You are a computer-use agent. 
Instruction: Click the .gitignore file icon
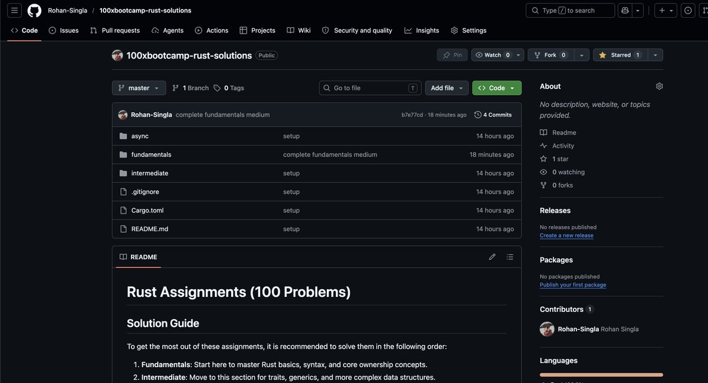[x=123, y=192]
